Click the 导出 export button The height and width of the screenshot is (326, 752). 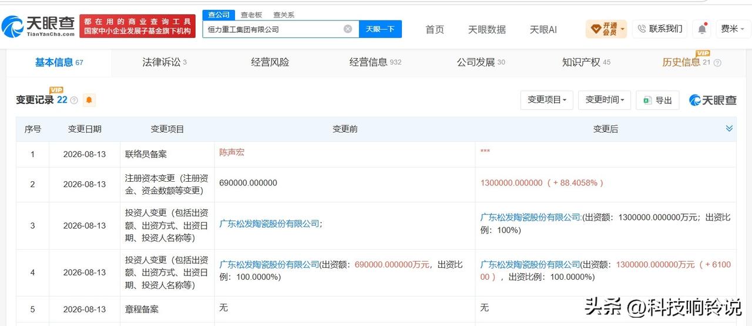pos(658,100)
